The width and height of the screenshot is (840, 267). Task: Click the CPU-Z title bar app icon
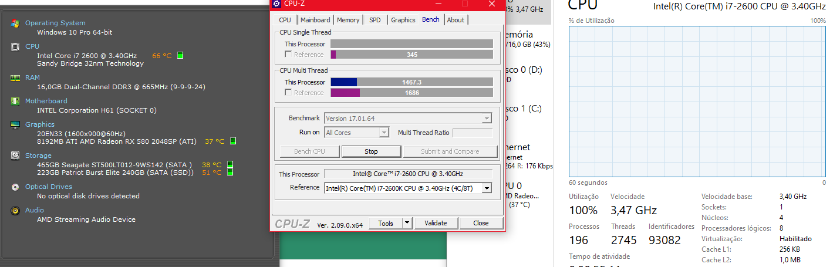click(x=277, y=4)
